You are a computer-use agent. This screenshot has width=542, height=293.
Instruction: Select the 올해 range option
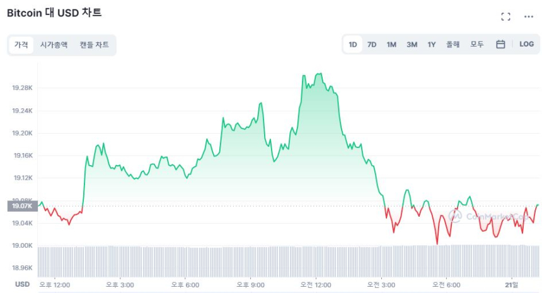pyautogui.click(x=453, y=44)
